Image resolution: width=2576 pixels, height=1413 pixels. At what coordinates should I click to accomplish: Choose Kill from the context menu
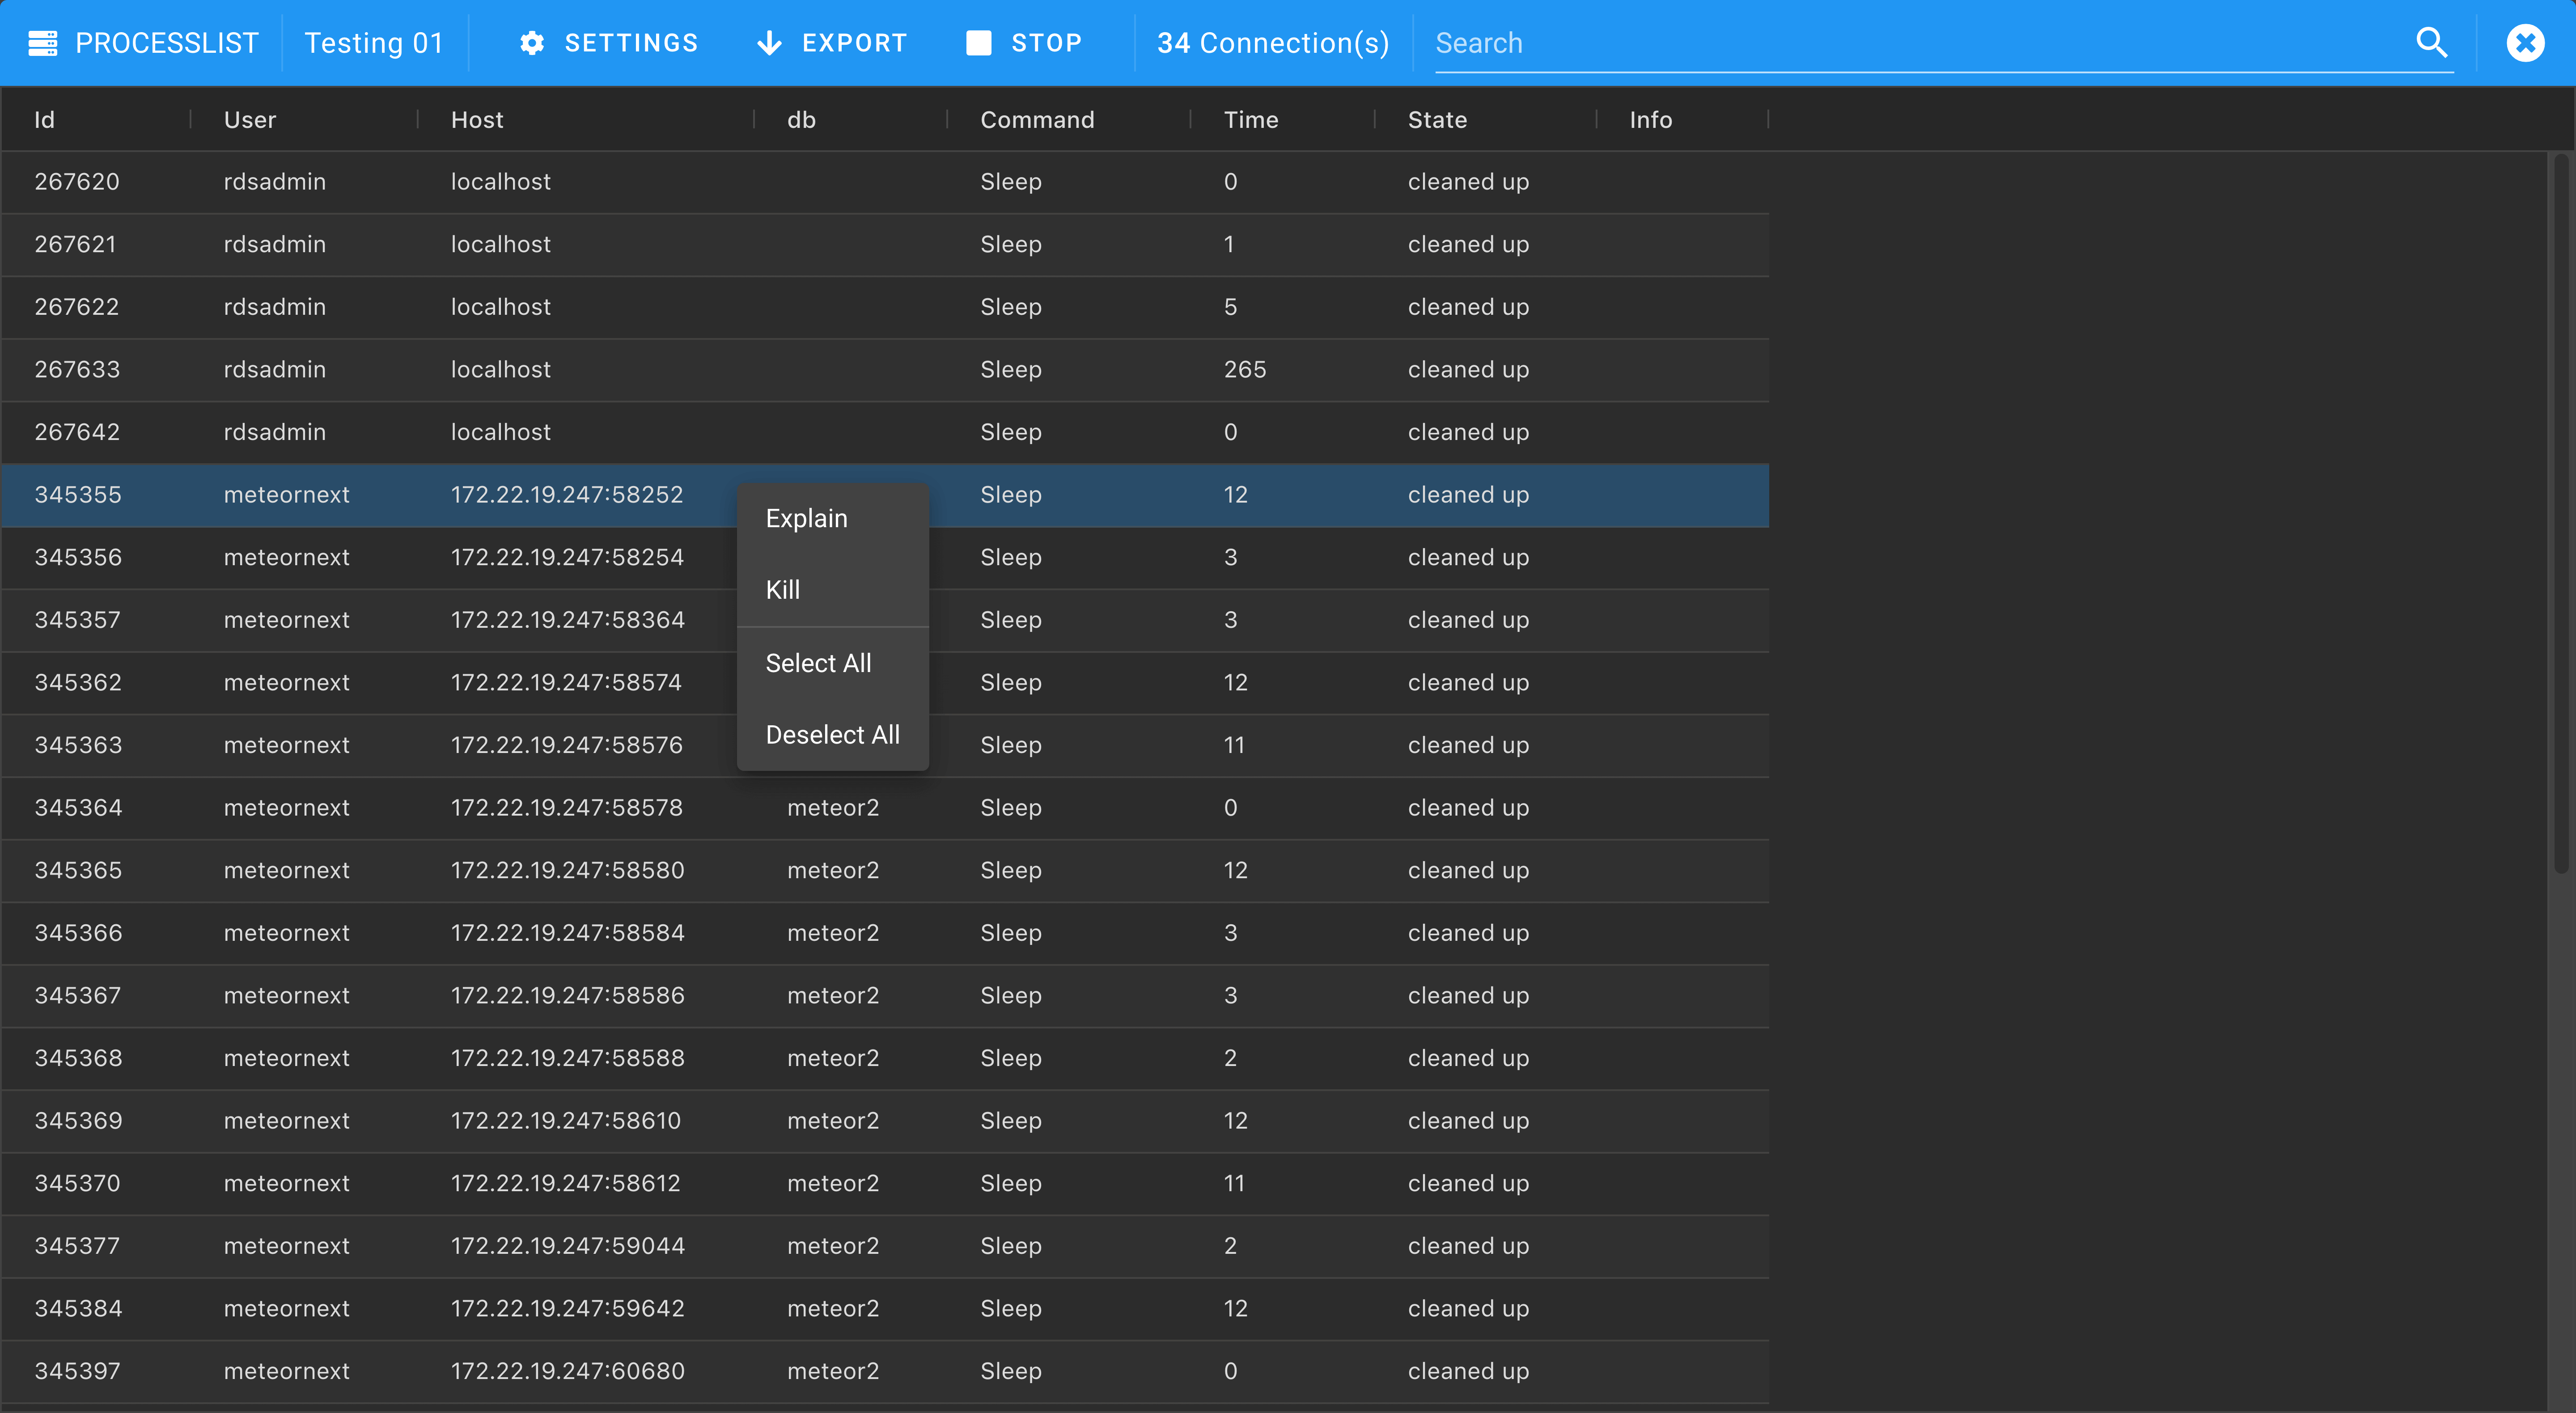[x=833, y=590]
